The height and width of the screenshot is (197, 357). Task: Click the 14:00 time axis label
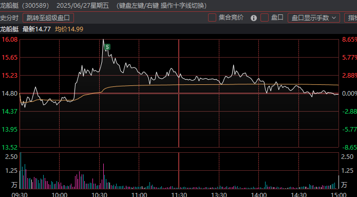pyautogui.click(x=259, y=194)
